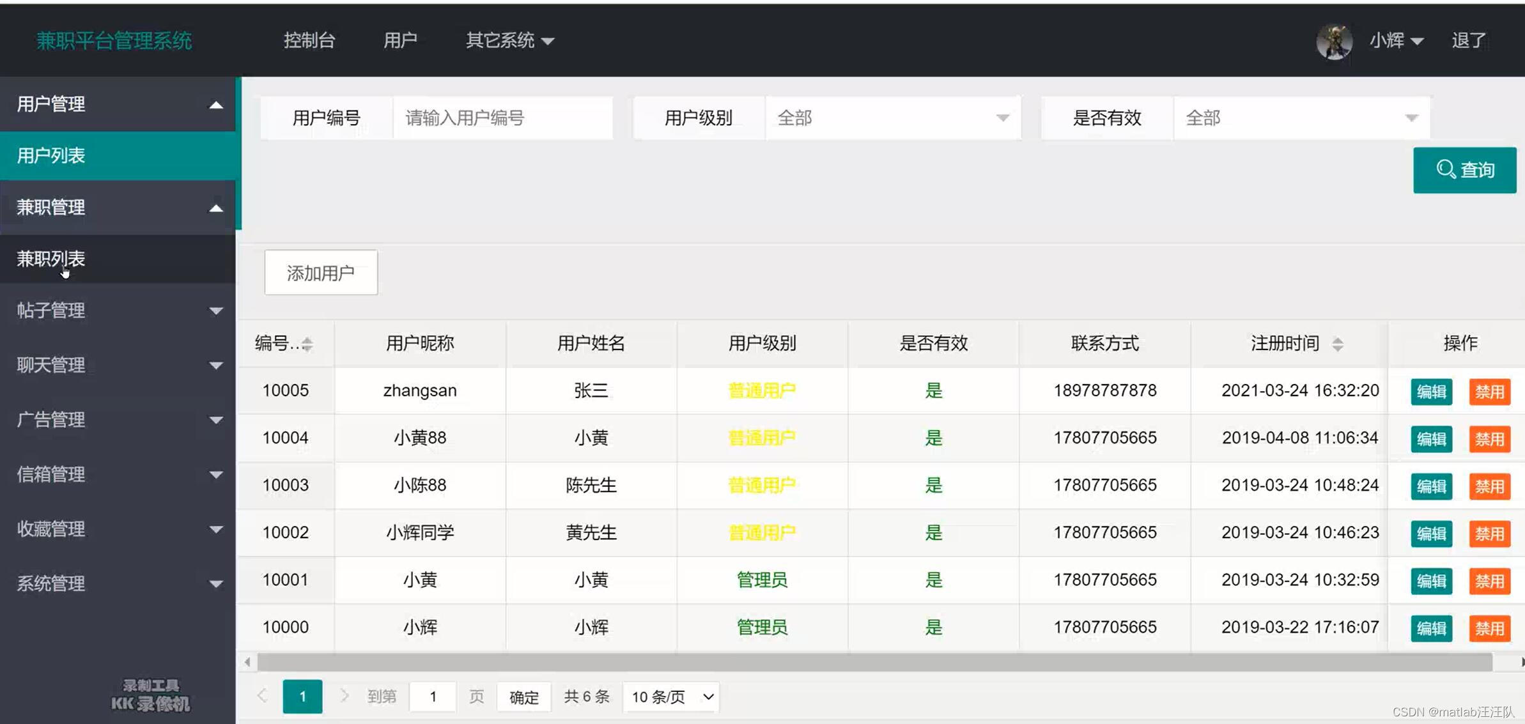Click the table horizontal scrollbar
Screen dimensions: 1525x724
(874, 662)
